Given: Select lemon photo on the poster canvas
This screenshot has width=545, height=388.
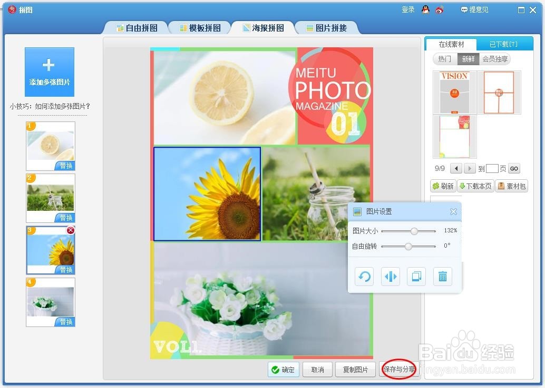Looking at the screenshot, I should tap(225, 97).
